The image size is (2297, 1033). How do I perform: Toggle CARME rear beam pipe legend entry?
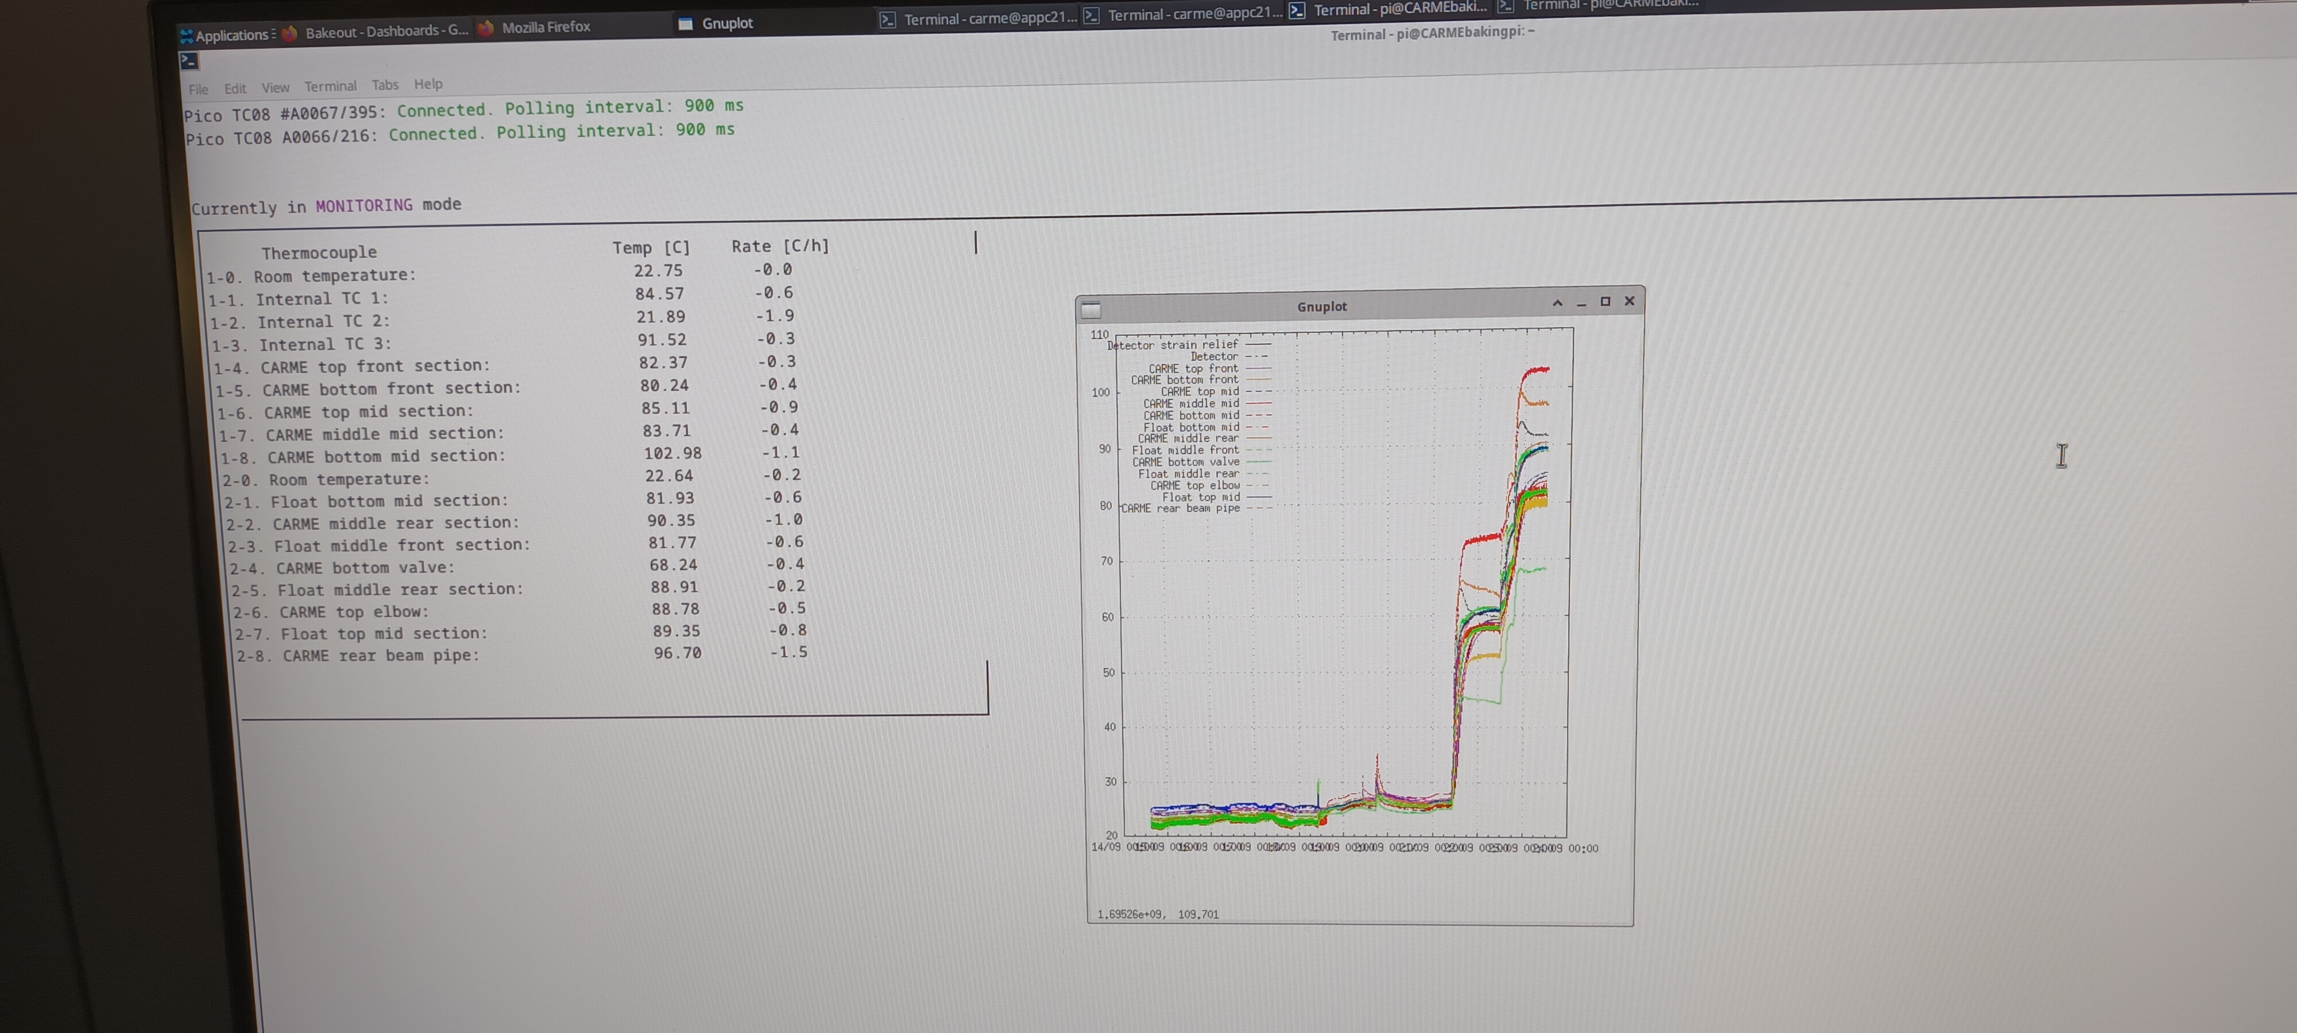tap(1180, 508)
